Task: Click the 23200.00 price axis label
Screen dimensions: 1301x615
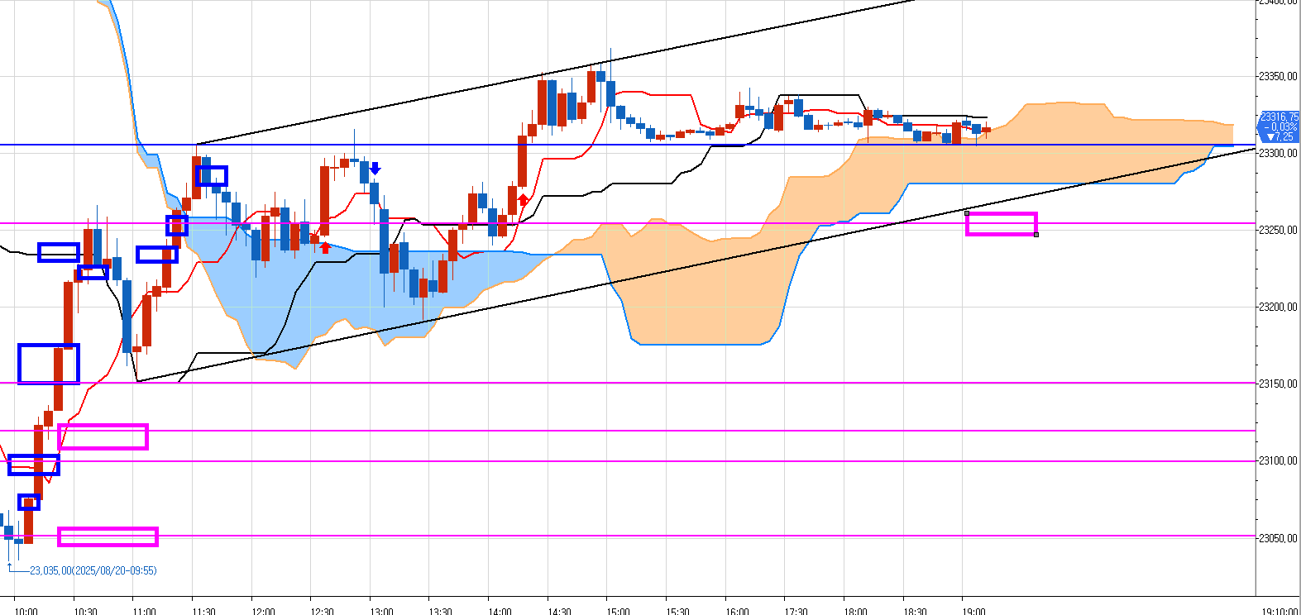Action: (1278, 307)
